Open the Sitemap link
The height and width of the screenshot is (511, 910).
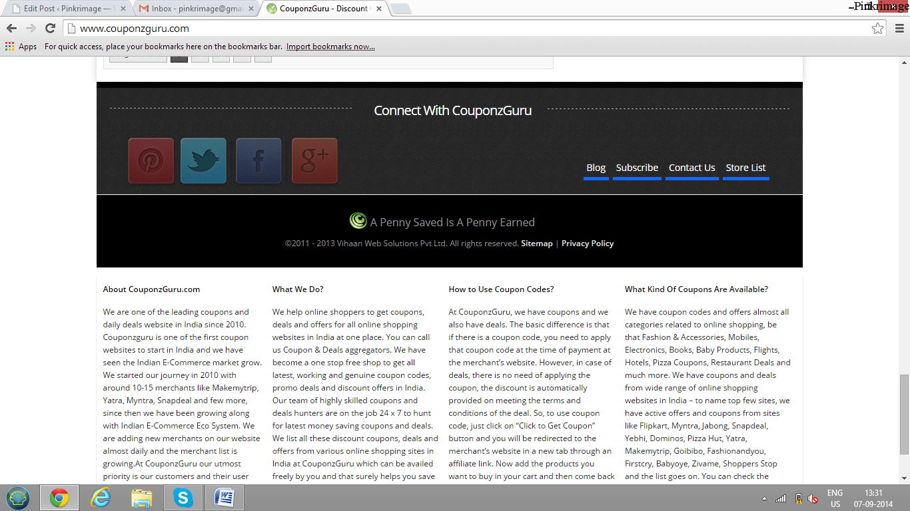click(537, 244)
